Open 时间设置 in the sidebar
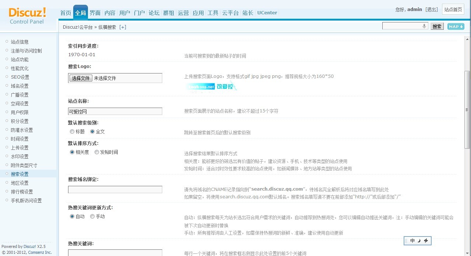Image resolution: width=471 pixels, height=256 pixels. click(20, 139)
